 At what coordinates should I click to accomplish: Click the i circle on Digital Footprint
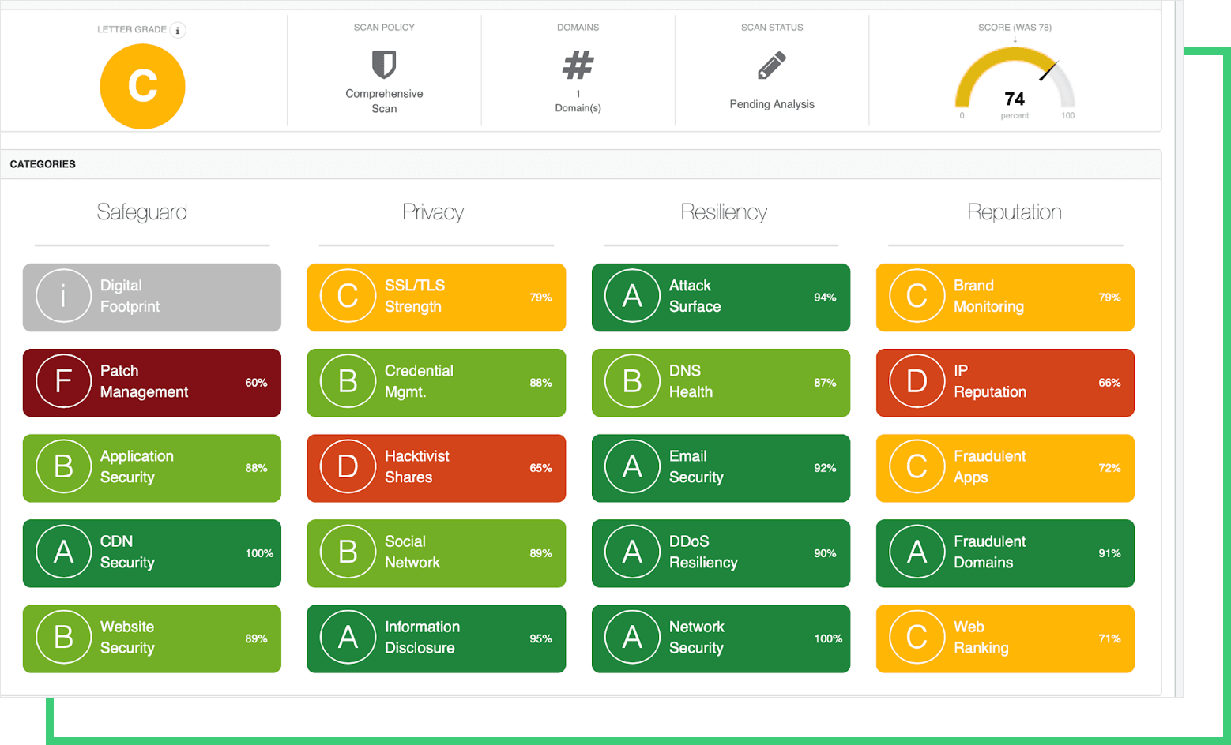click(63, 296)
